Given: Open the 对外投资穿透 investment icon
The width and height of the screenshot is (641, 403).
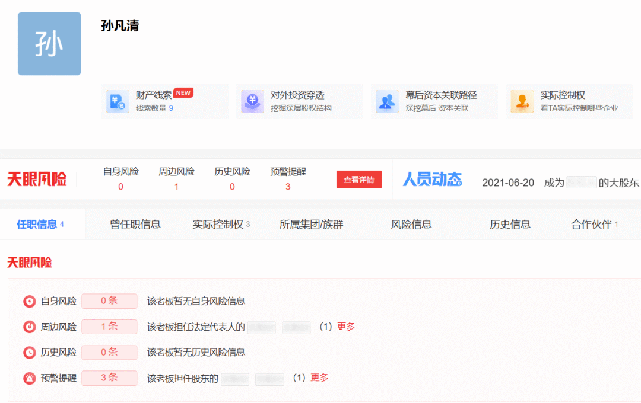Looking at the screenshot, I should tap(252, 101).
